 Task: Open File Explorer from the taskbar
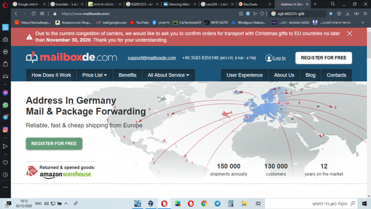244,203
